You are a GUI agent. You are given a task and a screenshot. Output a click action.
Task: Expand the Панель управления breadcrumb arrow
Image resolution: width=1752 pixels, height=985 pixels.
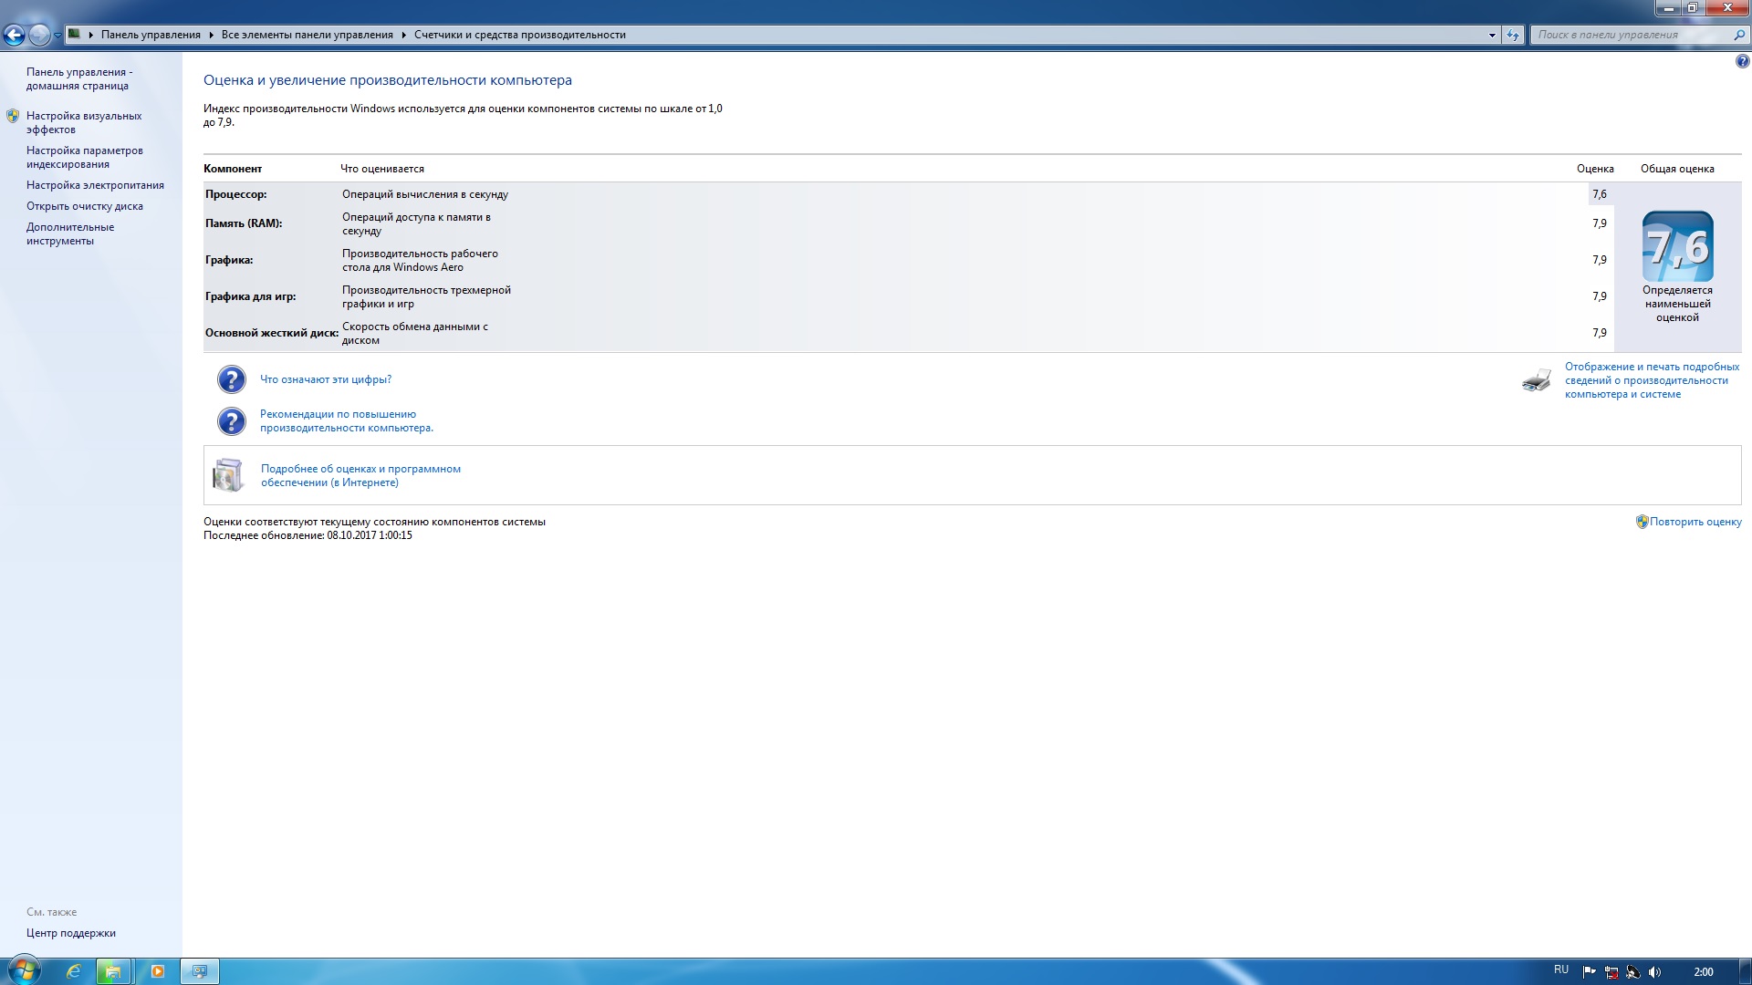coord(211,35)
